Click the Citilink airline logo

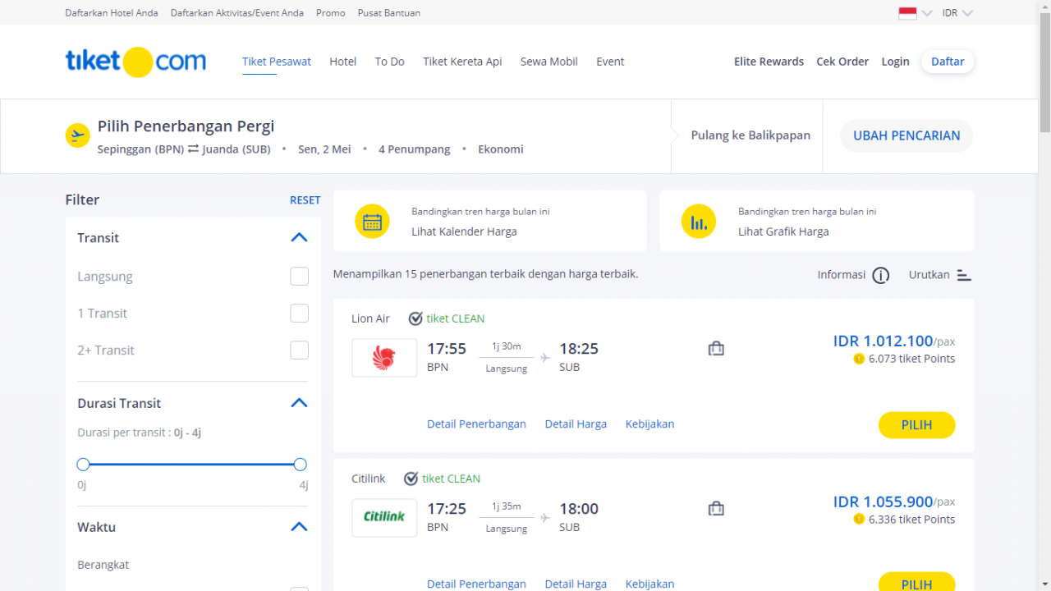pos(384,518)
